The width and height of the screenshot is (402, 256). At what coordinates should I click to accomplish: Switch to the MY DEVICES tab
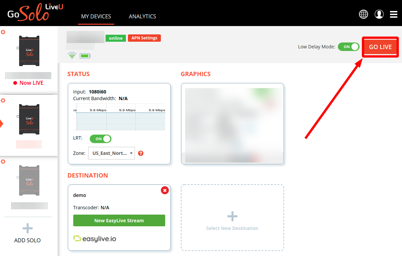(x=96, y=16)
